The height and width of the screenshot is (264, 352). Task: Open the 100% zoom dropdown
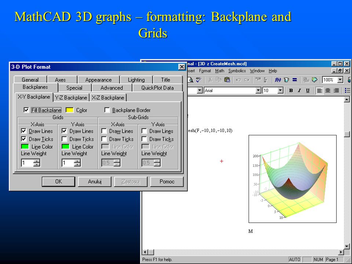click(x=340, y=80)
